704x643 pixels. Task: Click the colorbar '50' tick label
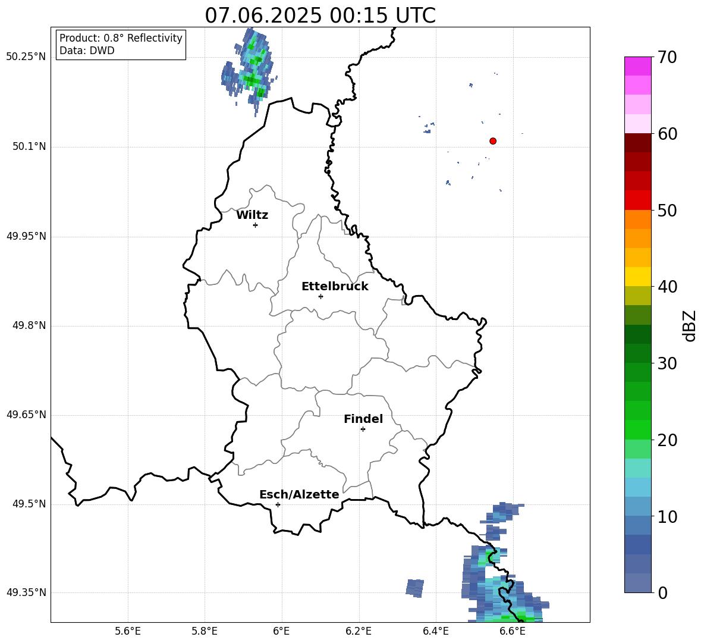(x=667, y=210)
